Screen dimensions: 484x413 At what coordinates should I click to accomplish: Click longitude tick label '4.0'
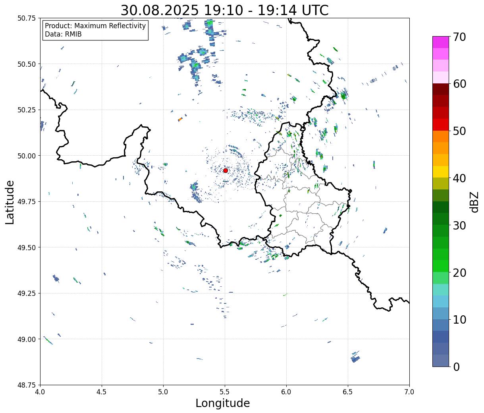[x=40, y=392]
